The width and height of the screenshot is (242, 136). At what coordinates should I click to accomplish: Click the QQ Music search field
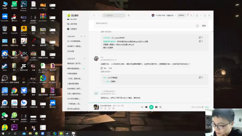pyautogui.click(x=114, y=15)
